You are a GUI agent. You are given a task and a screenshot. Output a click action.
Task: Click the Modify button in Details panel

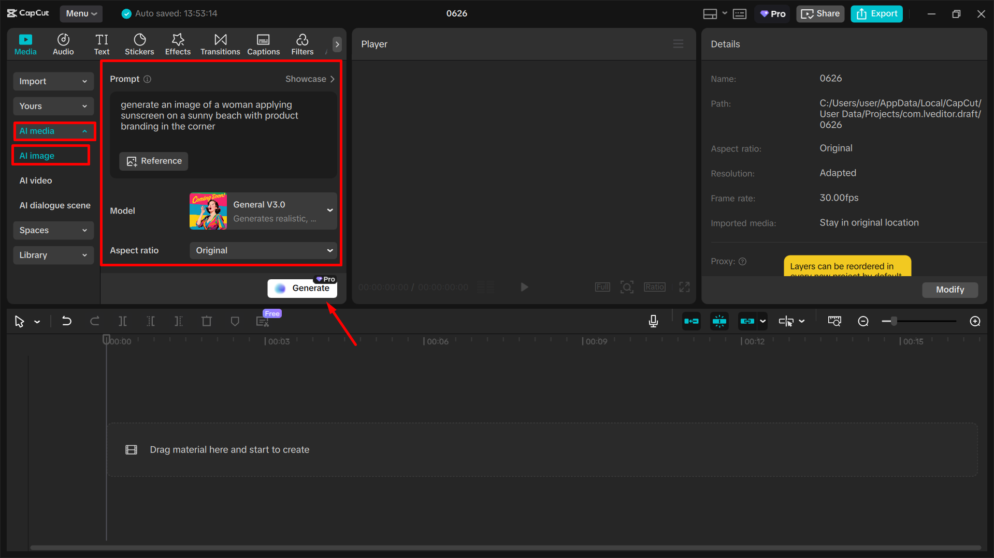(x=949, y=290)
